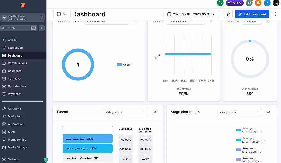Expand the Funnel pipeline dropdown

126,112
